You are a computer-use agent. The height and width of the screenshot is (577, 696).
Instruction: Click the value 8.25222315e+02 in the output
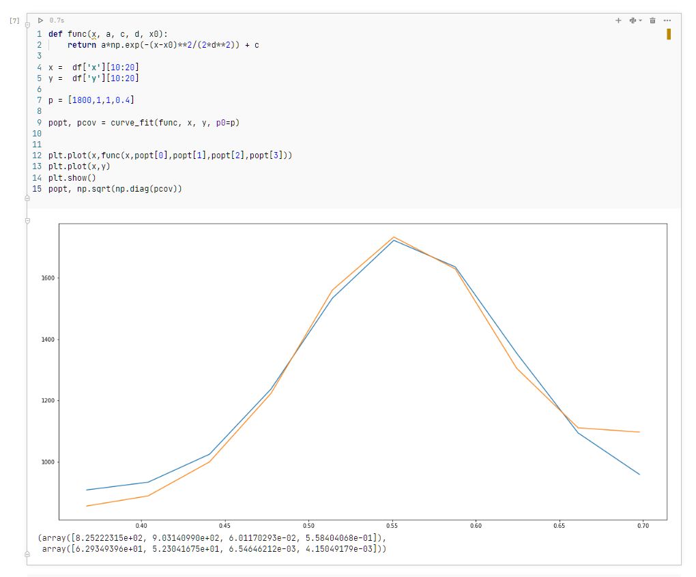point(108,538)
